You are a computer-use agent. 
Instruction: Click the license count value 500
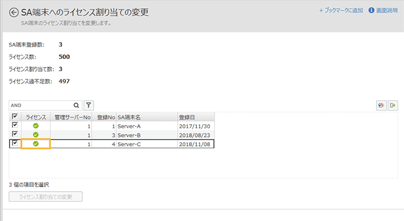[64, 57]
